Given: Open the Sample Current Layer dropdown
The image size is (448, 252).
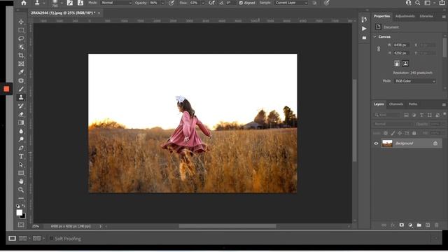Looking at the screenshot, I should pyautogui.click(x=291, y=3).
